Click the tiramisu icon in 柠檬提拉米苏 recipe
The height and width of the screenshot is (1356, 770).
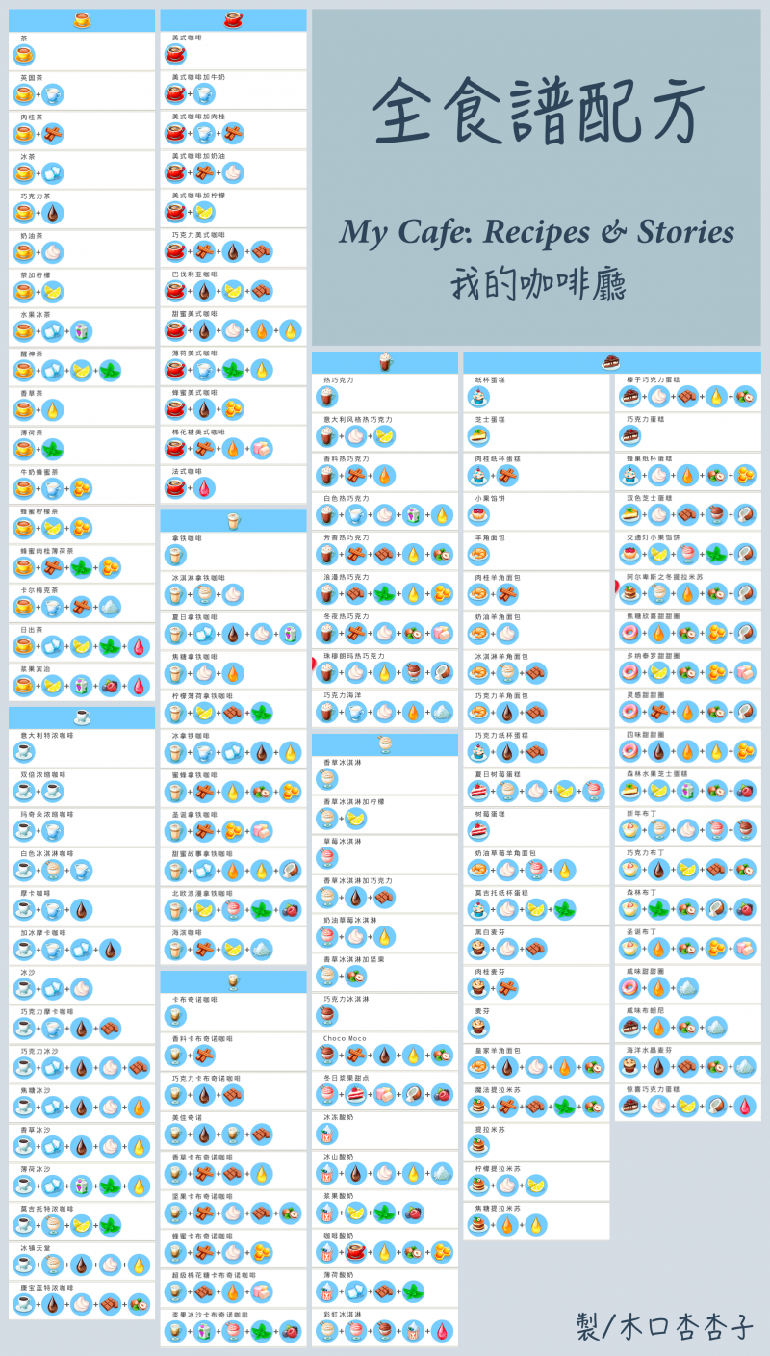[x=478, y=1186]
